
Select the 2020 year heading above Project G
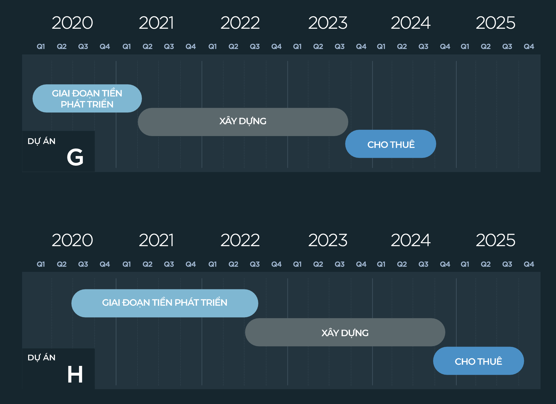[x=72, y=23]
